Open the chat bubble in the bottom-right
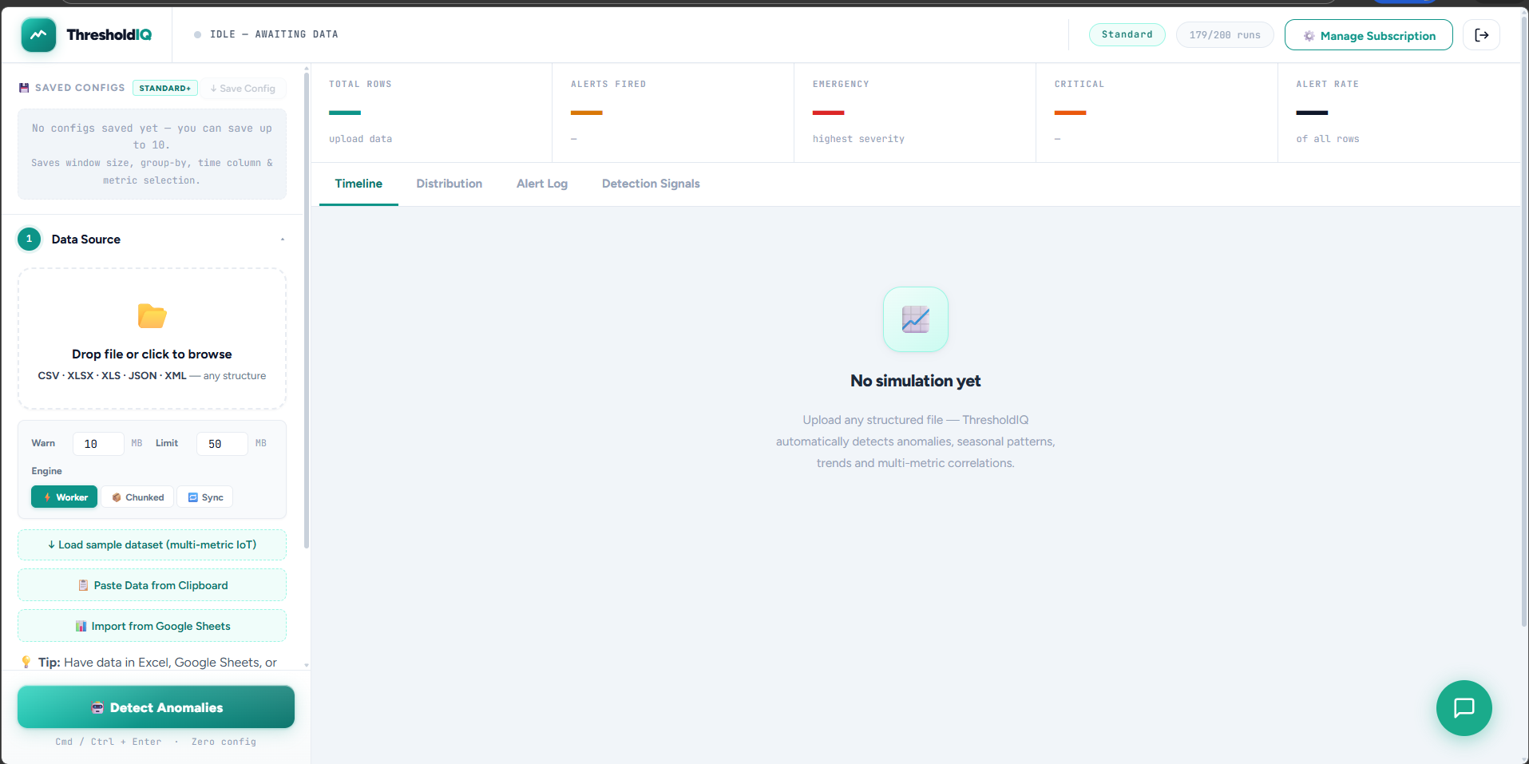The image size is (1529, 764). pos(1464,708)
